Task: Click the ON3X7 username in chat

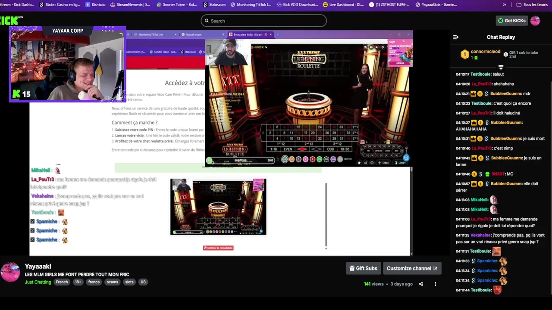Action: point(498,174)
